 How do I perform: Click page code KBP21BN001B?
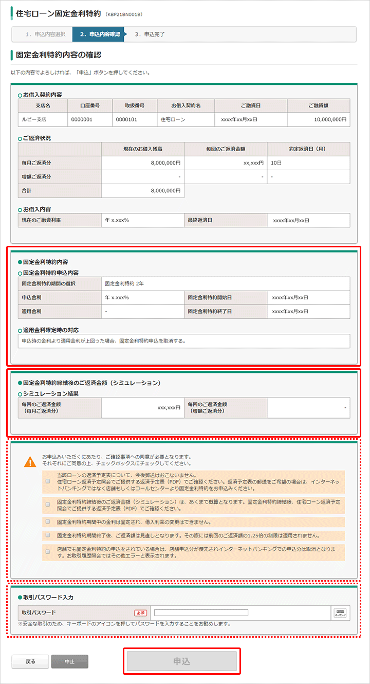click(x=124, y=14)
